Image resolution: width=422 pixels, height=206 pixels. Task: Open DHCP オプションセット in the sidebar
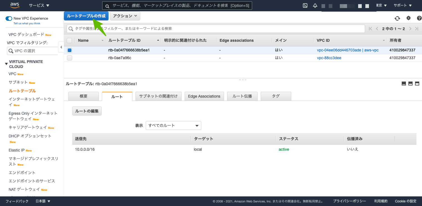point(30,136)
